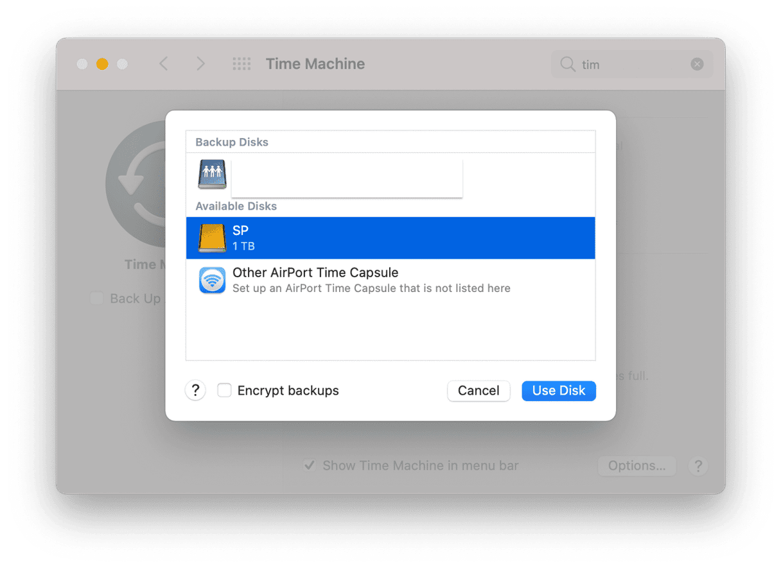Screen dimensions: 781x568
Task: Click the "SP" disk name
Action: tap(240, 231)
